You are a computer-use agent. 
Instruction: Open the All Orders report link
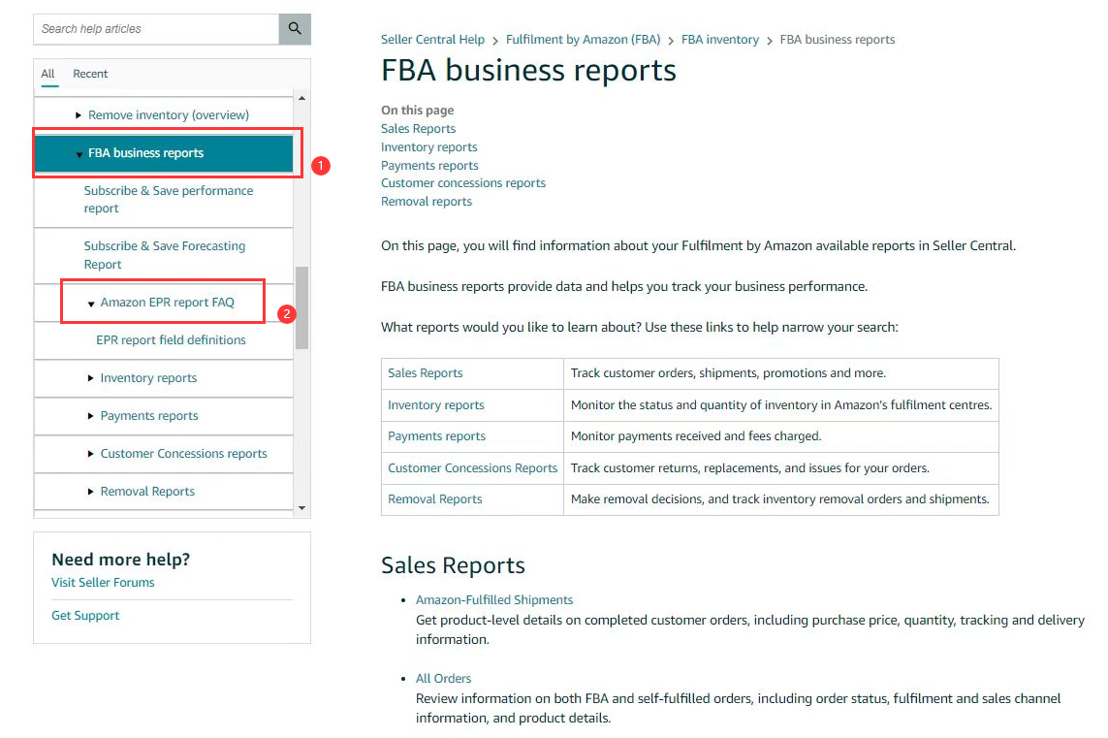point(443,679)
